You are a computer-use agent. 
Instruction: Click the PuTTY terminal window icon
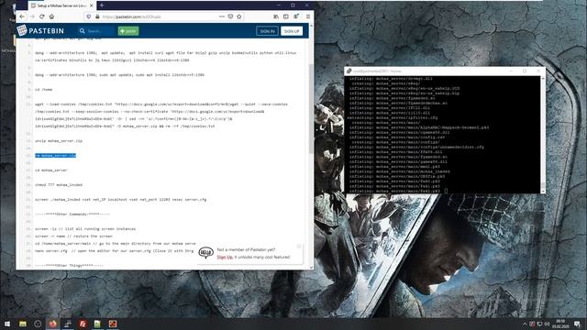coord(349,71)
